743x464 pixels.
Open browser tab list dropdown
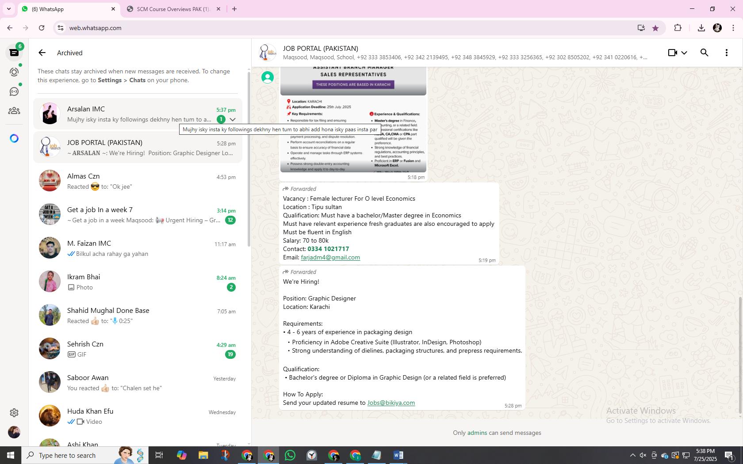8,9
